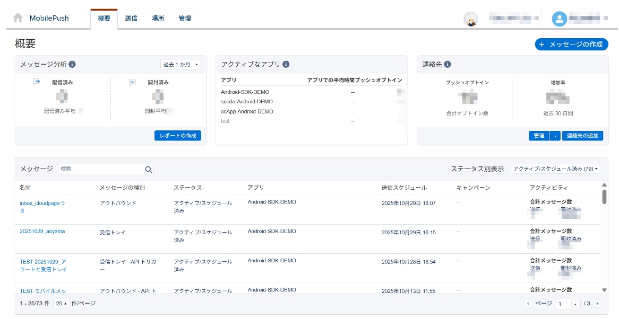Click the message list search field

pos(101,169)
